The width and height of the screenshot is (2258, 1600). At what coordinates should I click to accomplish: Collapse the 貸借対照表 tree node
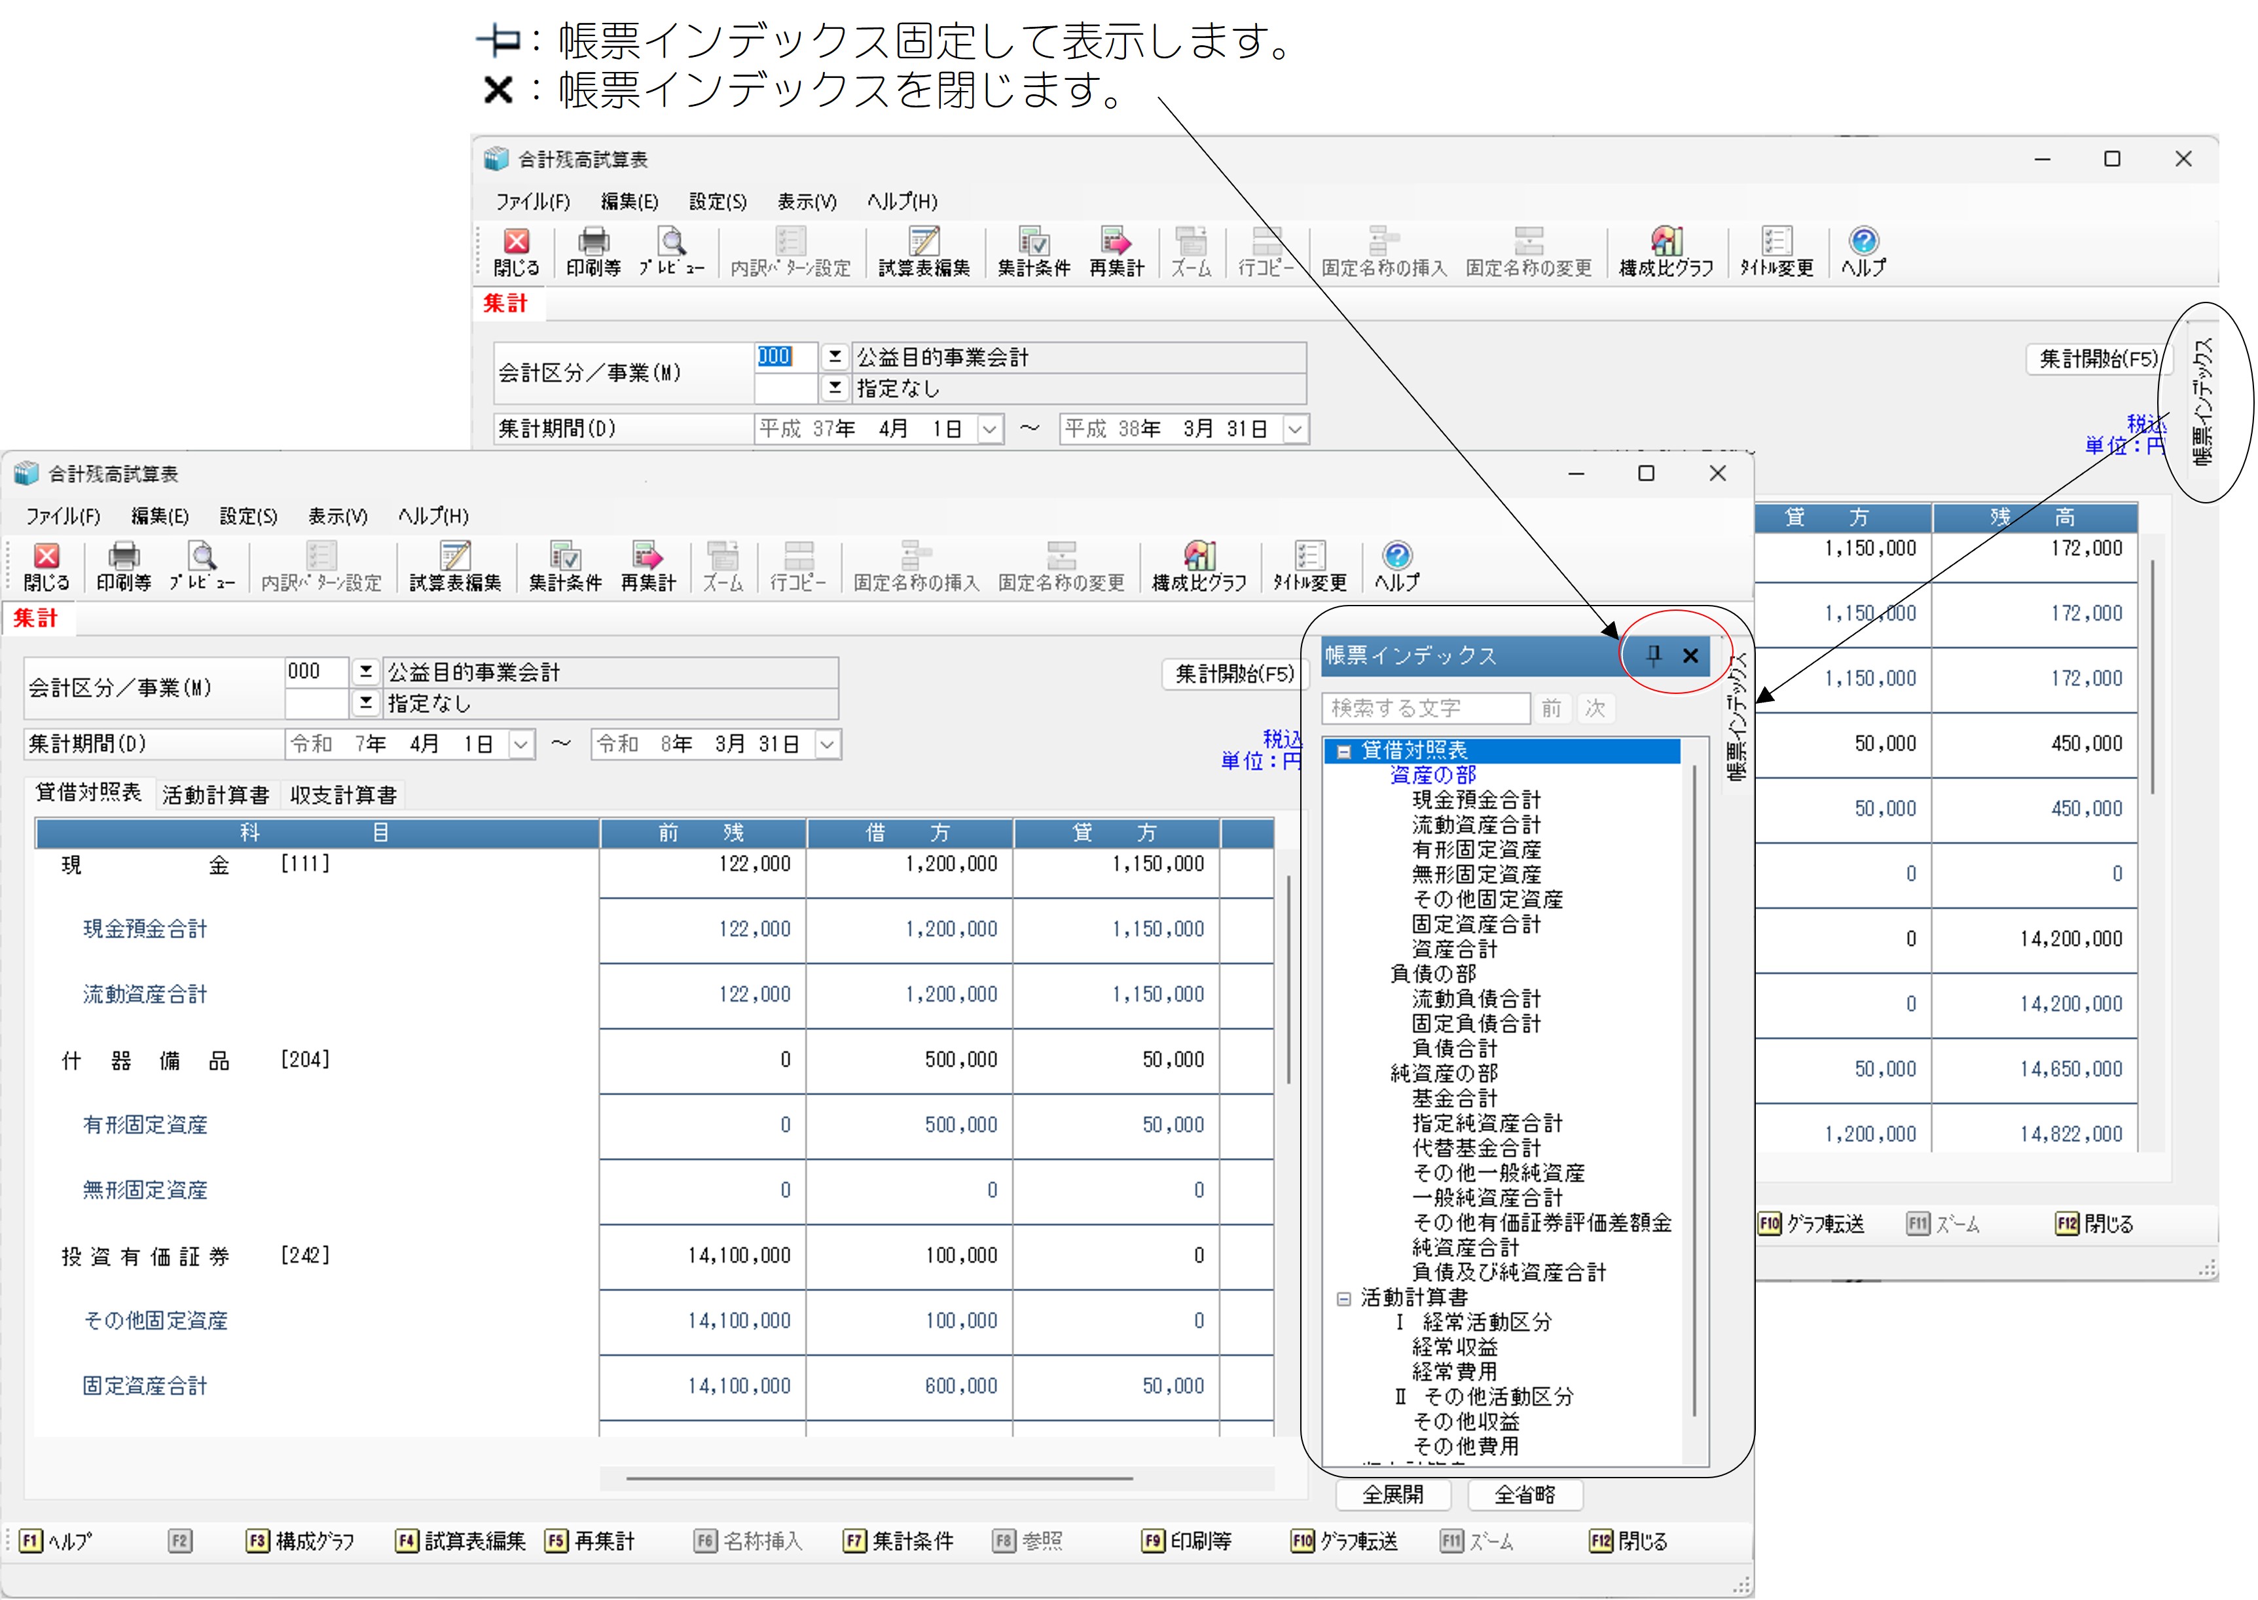click(1344, 752)
